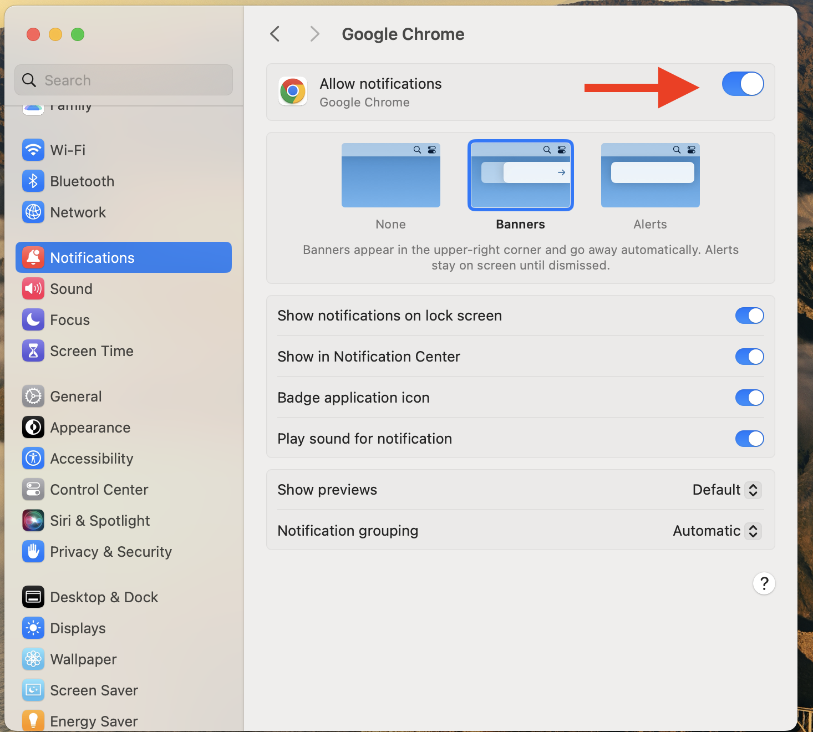This screenshot has width=813, height=732.
Task: Click the Siri & Spotlight icon
Action: (33, 520)
